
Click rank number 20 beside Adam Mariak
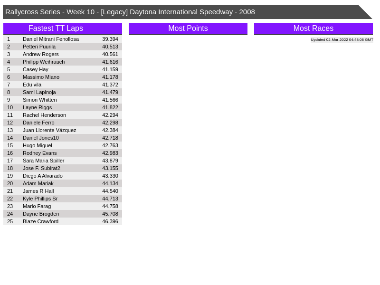[10, 183]
